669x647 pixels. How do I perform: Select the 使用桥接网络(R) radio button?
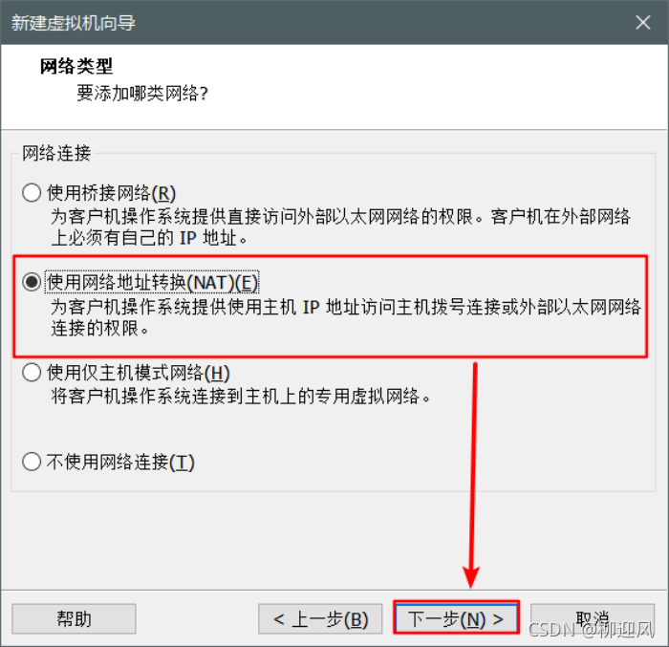point(32,192)
